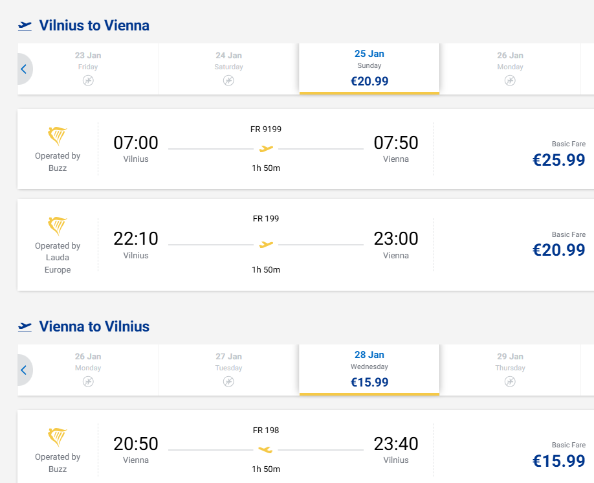Choose the €15.99 Basic Fare on FR 198

point(558,460)
